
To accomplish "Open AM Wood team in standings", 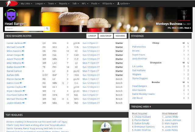I will click(137, 98).
